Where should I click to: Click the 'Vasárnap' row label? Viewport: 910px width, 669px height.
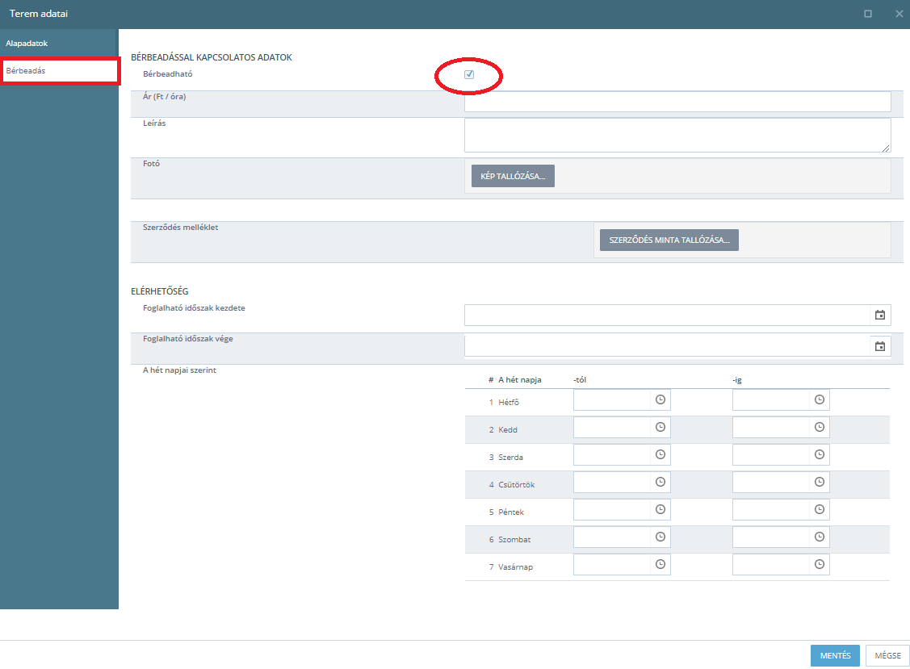tap(515, 567)
